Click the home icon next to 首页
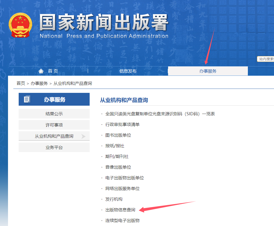This screenshot has width=274, height=226. (41, 71)
